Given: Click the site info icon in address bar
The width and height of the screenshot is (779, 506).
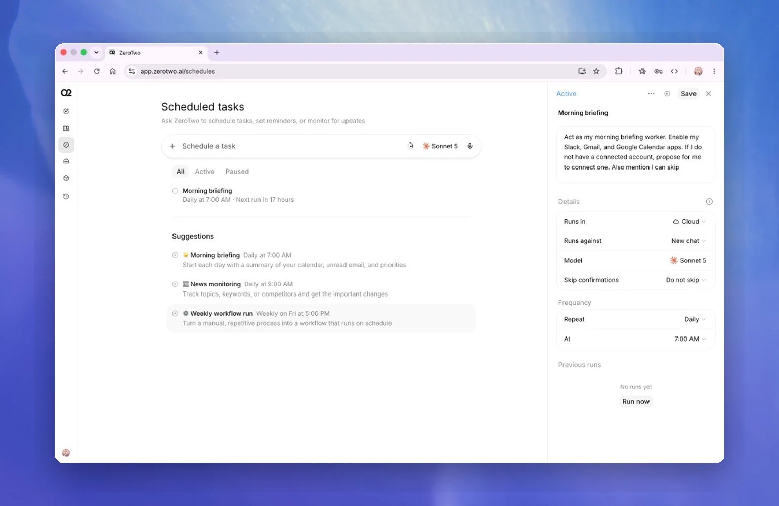Looking at the screenshot, I should (132, 71).
